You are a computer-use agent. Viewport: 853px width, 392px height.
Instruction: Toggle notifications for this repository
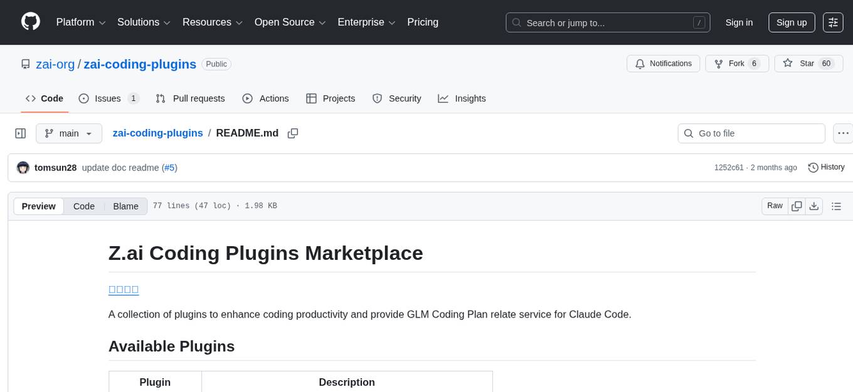pyautogui.click(x=663, y=63)
